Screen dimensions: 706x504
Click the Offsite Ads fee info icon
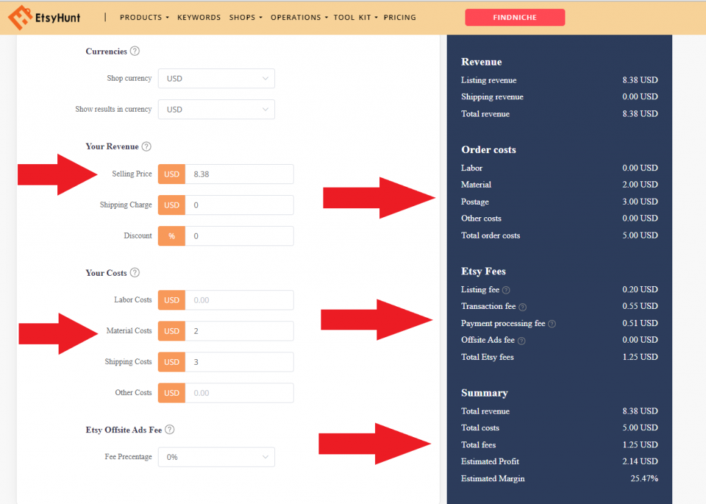[x=521, y=341]
